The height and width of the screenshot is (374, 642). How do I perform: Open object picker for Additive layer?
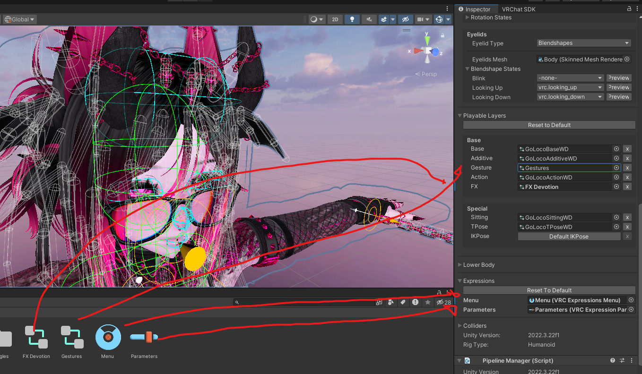[x=616, y=158]
